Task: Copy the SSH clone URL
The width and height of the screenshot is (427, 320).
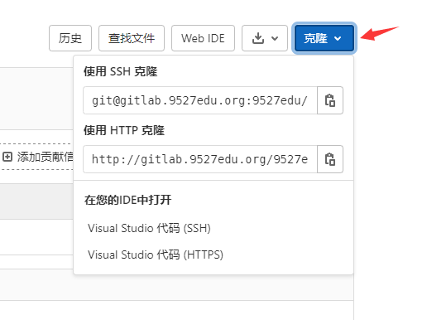Action: 330,100
